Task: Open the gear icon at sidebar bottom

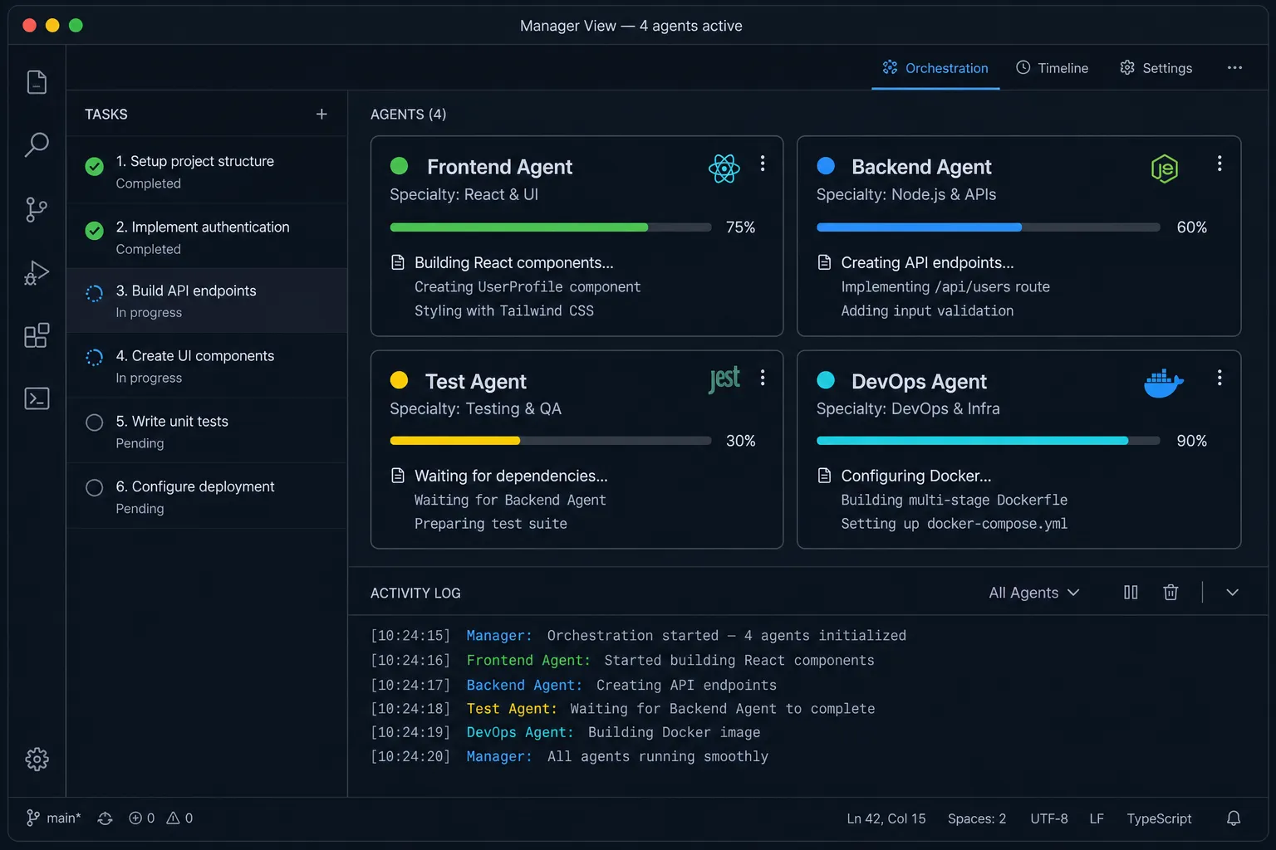Action: point(37,759)
